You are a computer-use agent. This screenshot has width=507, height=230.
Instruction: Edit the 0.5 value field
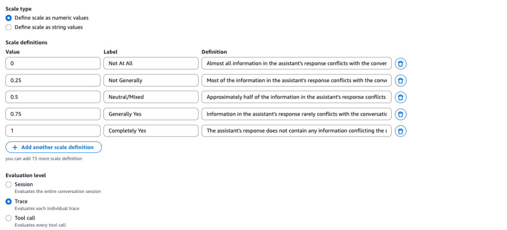coord(52,97)
